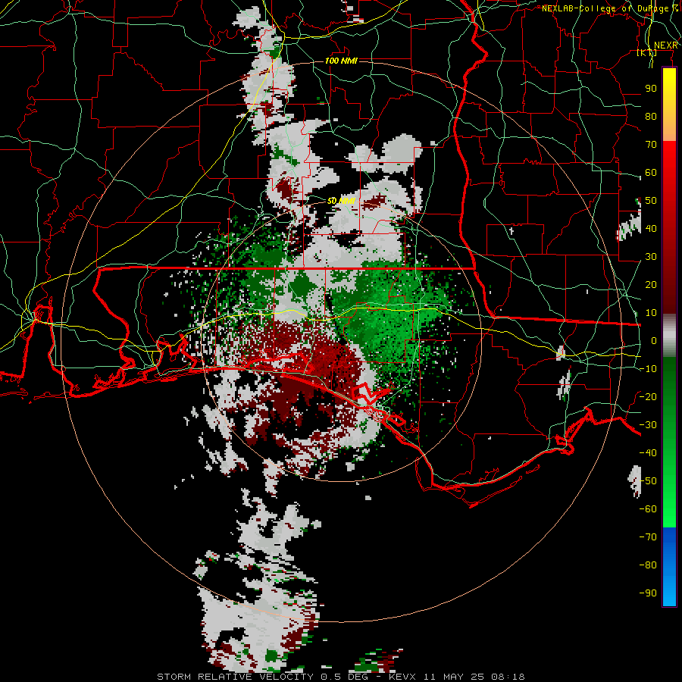Click the -90 scale value
The image size is (682, 682).
(x=648, y=593)
